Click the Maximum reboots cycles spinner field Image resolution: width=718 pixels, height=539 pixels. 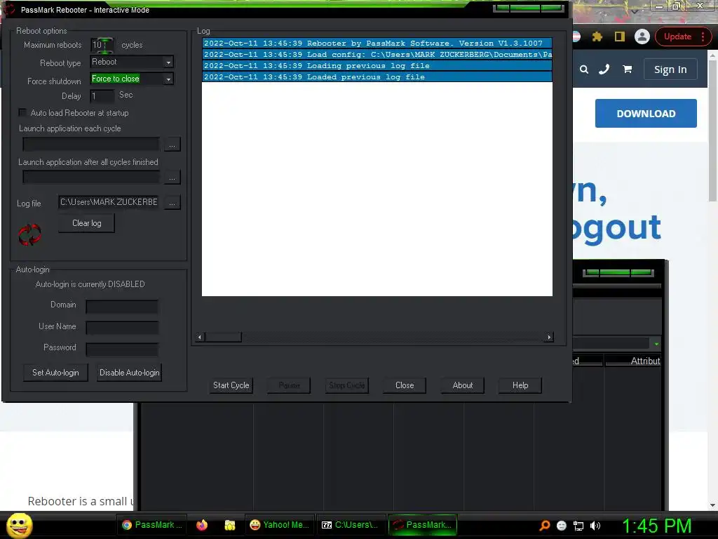[x=102, y=45]
